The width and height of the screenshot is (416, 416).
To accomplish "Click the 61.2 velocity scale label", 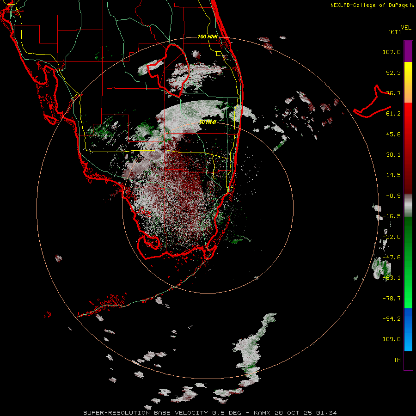I will click(393, 114).
